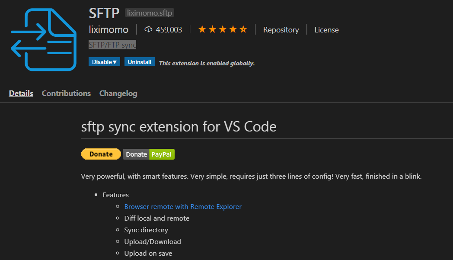Click the 'Sync directory' list item
The width and height of the screenshot is (453, 260).
point(146,230)
